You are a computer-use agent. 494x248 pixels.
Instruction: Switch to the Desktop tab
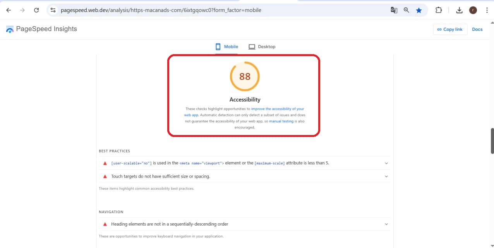[x=262, y=46]
